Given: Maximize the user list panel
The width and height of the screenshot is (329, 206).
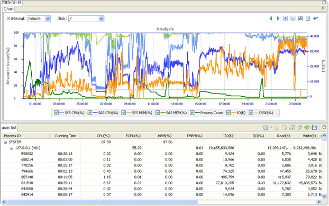Looking at the screenshot, I should [x=324, y=127].
